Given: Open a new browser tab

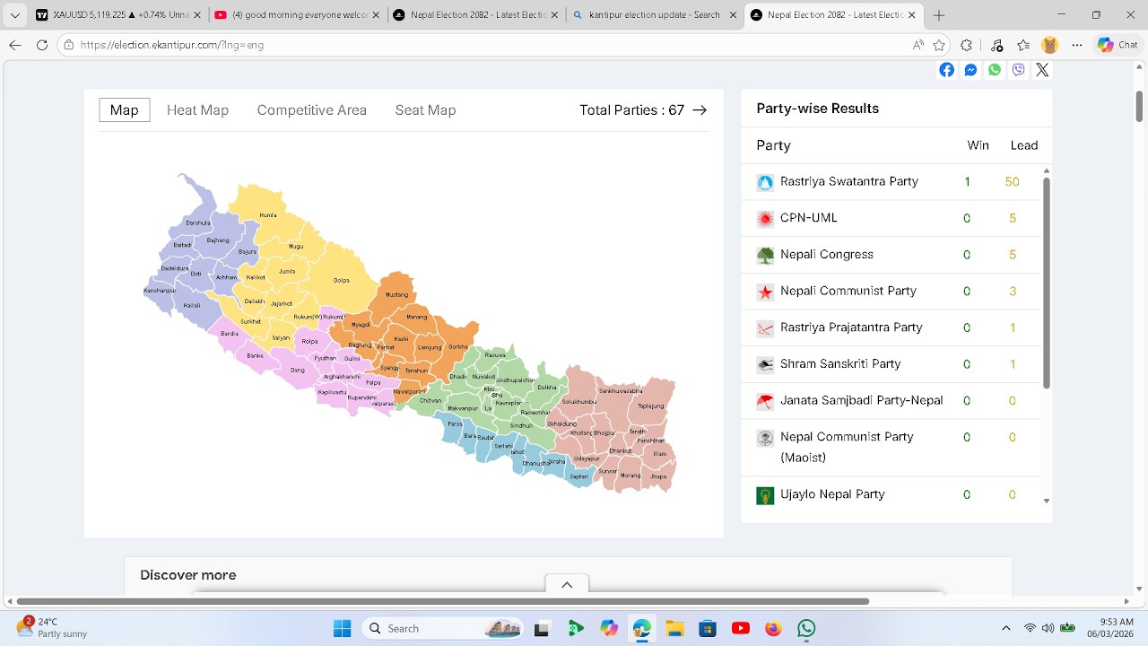Looking at the screenshot, I should pyautogui.click(x=939, y=15).
